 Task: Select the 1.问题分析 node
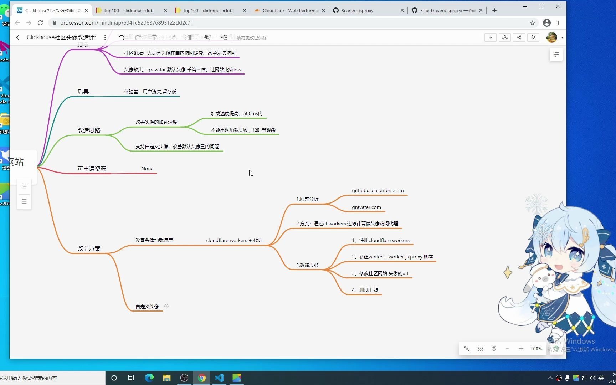coord(307,199)
